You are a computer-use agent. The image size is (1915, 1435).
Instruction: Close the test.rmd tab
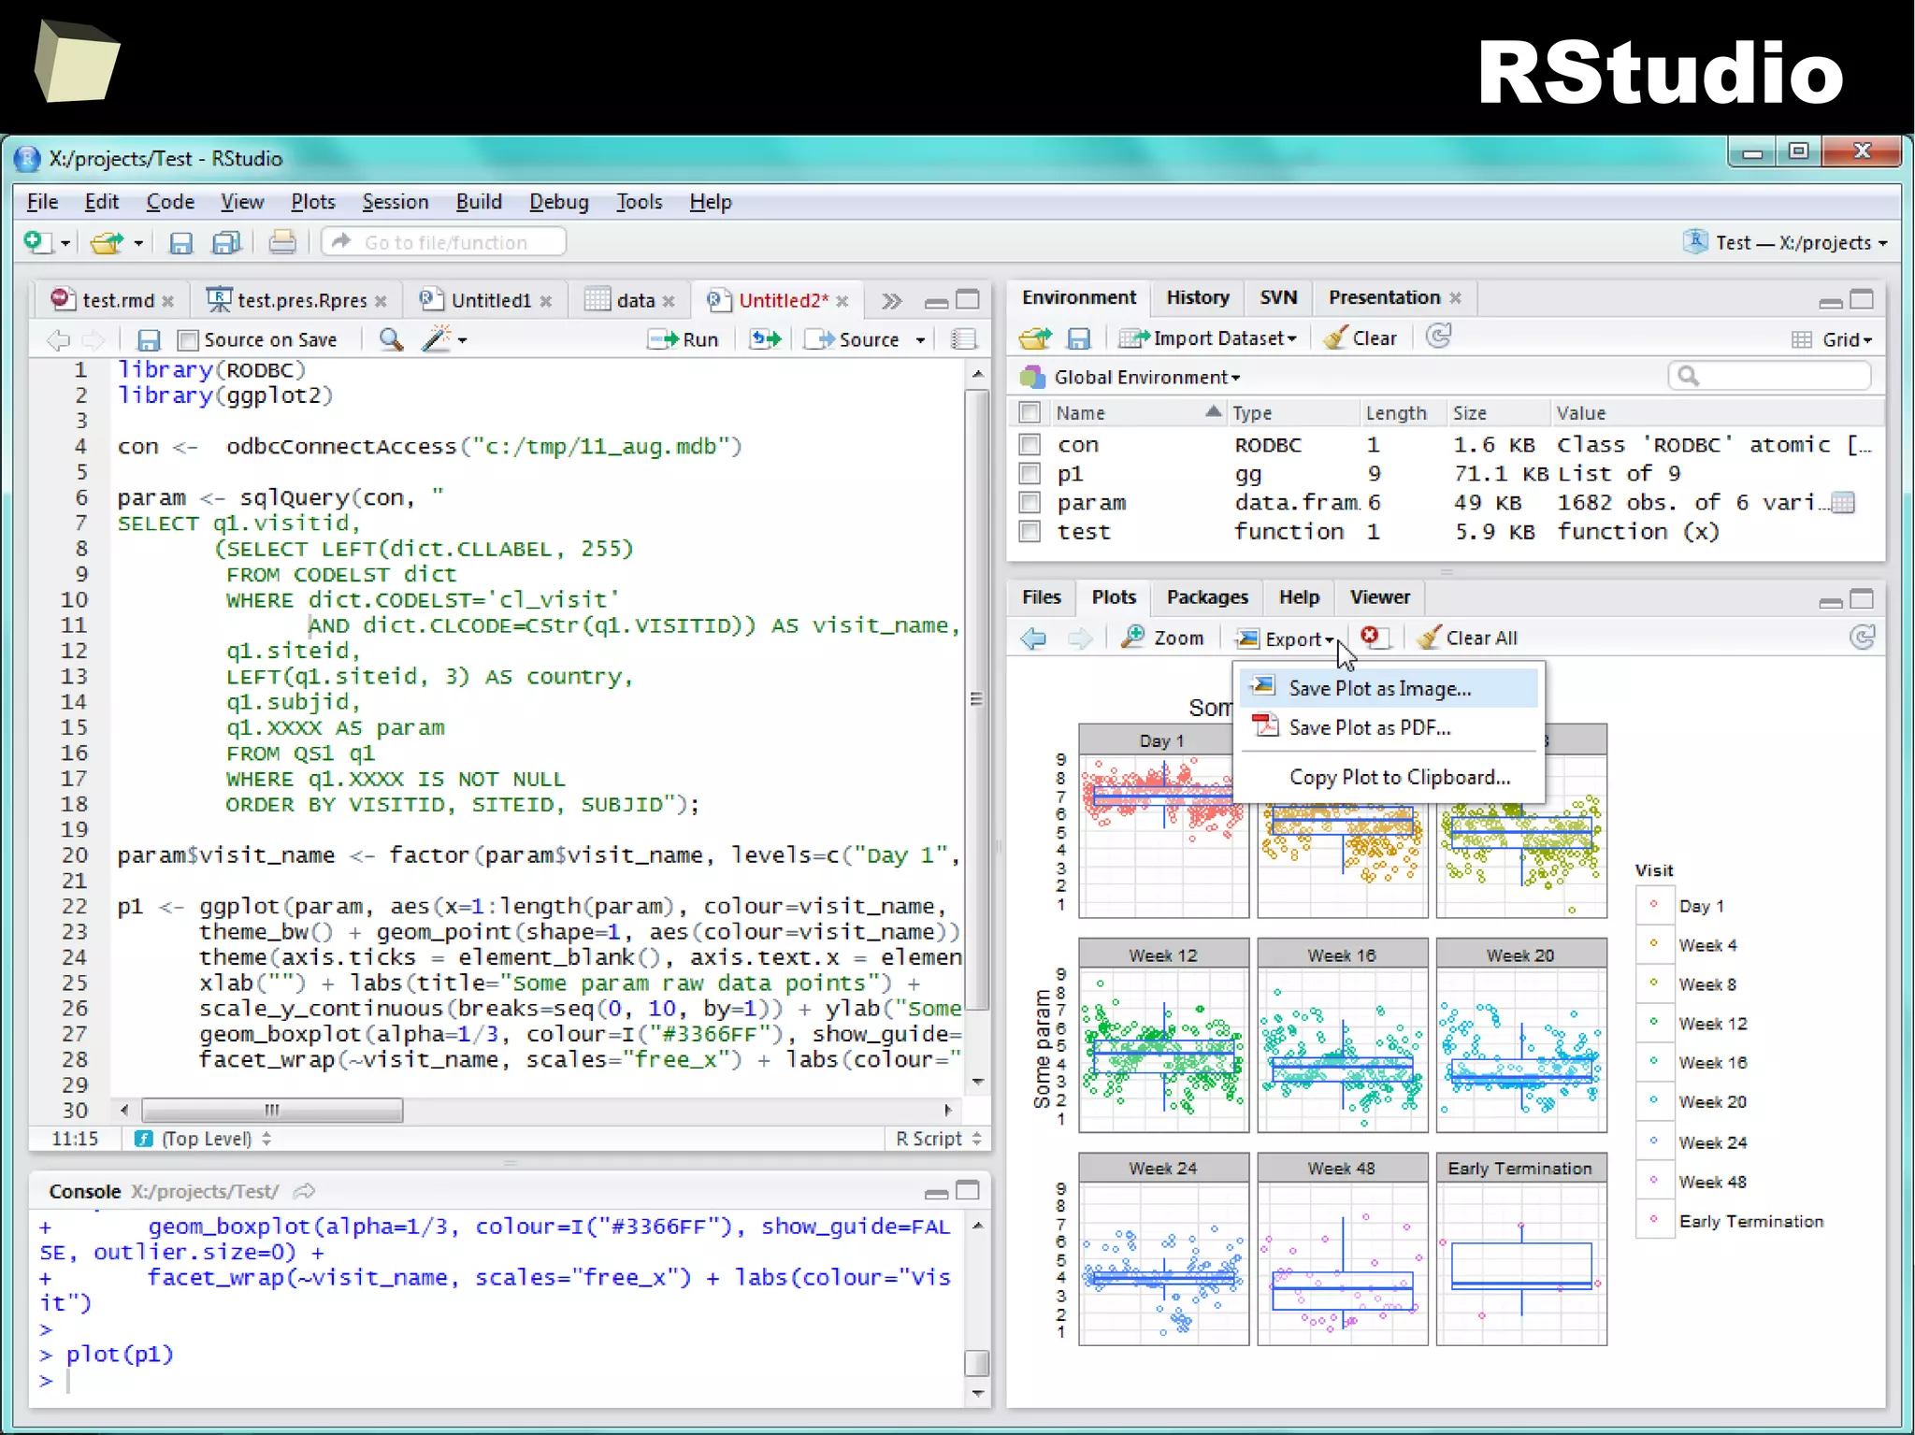point(168,301)
